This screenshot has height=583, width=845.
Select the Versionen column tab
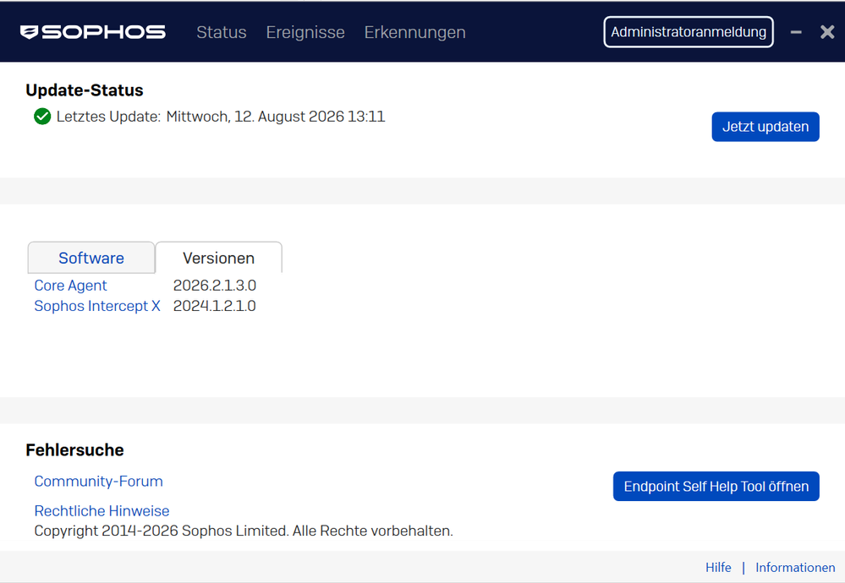(218, 258)
